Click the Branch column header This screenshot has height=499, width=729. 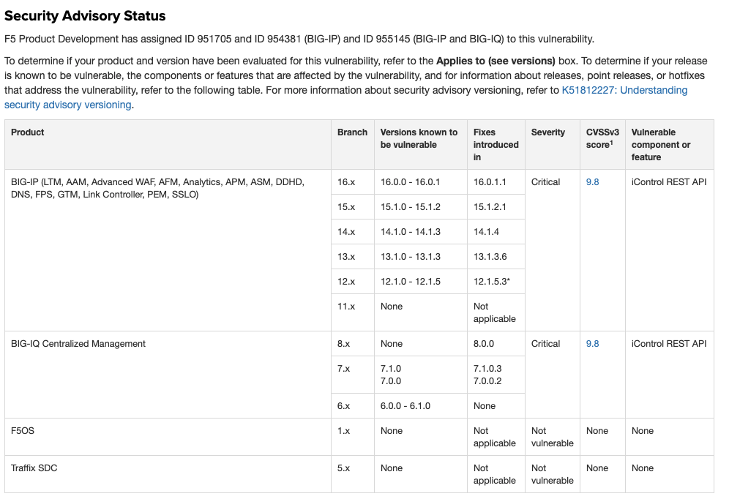(x=352, y=132)
